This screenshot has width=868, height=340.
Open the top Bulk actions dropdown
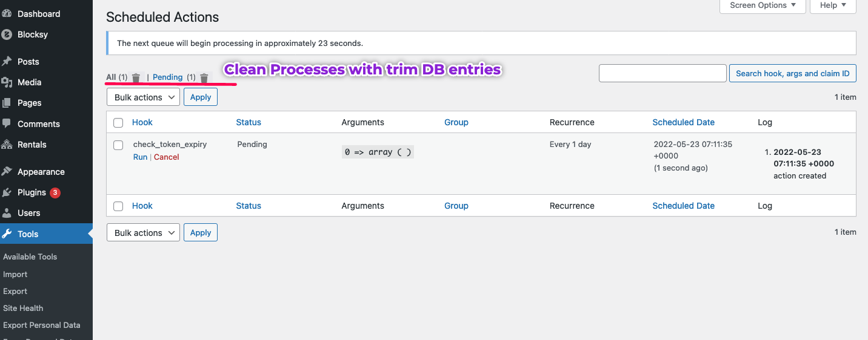pyautogui.click(x=143, y=97)
